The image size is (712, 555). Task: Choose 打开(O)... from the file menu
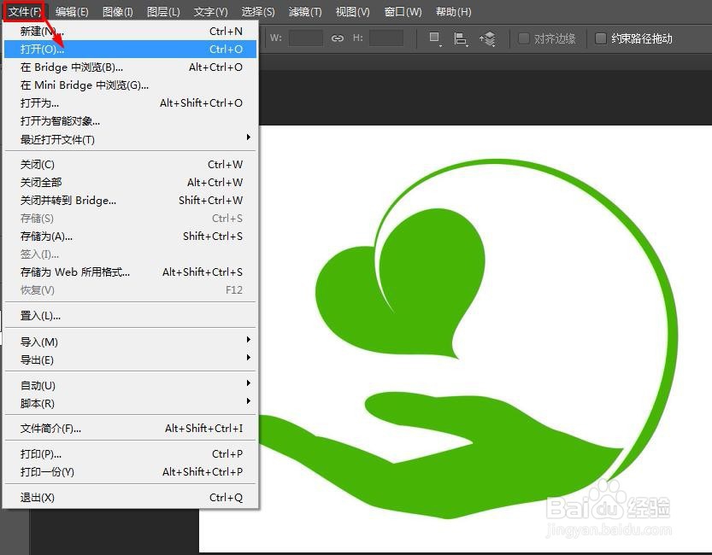(x=130, y=49)
